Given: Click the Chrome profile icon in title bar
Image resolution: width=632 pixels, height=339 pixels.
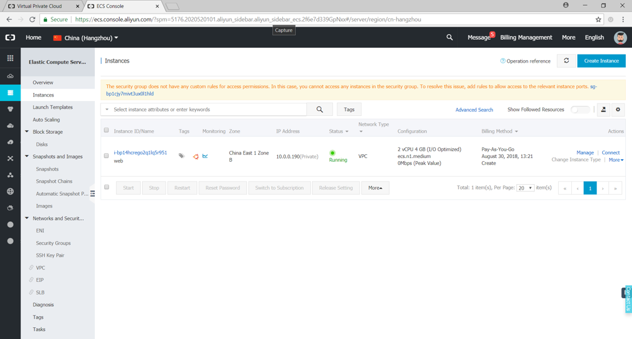Looking at the screenshot, I should coord(566,5).
